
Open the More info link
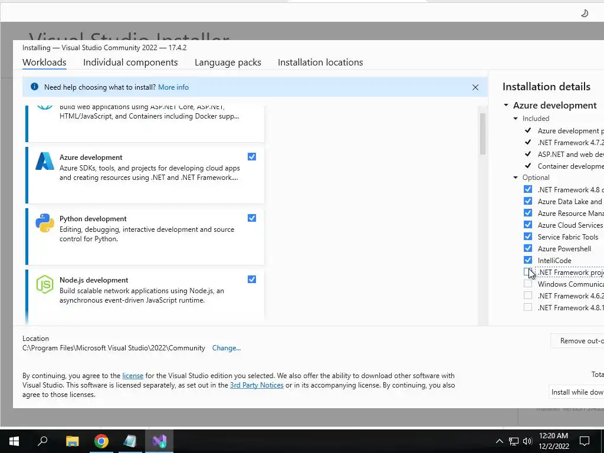tap(173, 87)
